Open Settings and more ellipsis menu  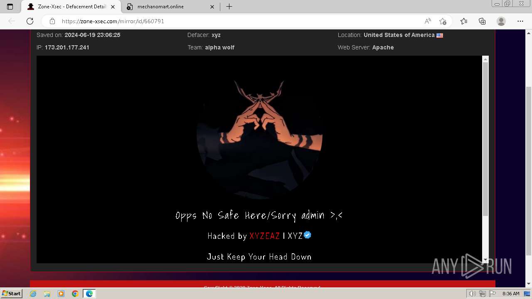point(520,21)
